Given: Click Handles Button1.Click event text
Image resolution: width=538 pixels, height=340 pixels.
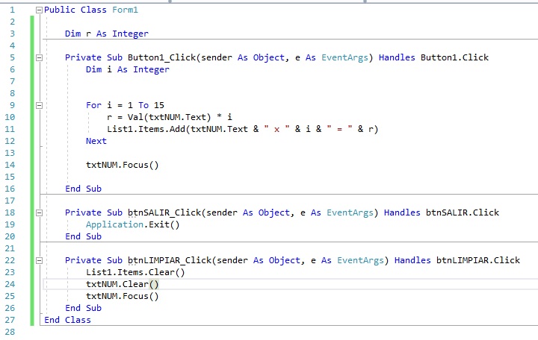Looking at the screenshot, I should click(433, 57).
